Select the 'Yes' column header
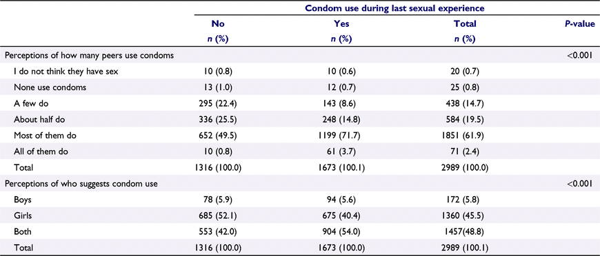The width and height of the screenshot is (600, 256). pos(341,23)
